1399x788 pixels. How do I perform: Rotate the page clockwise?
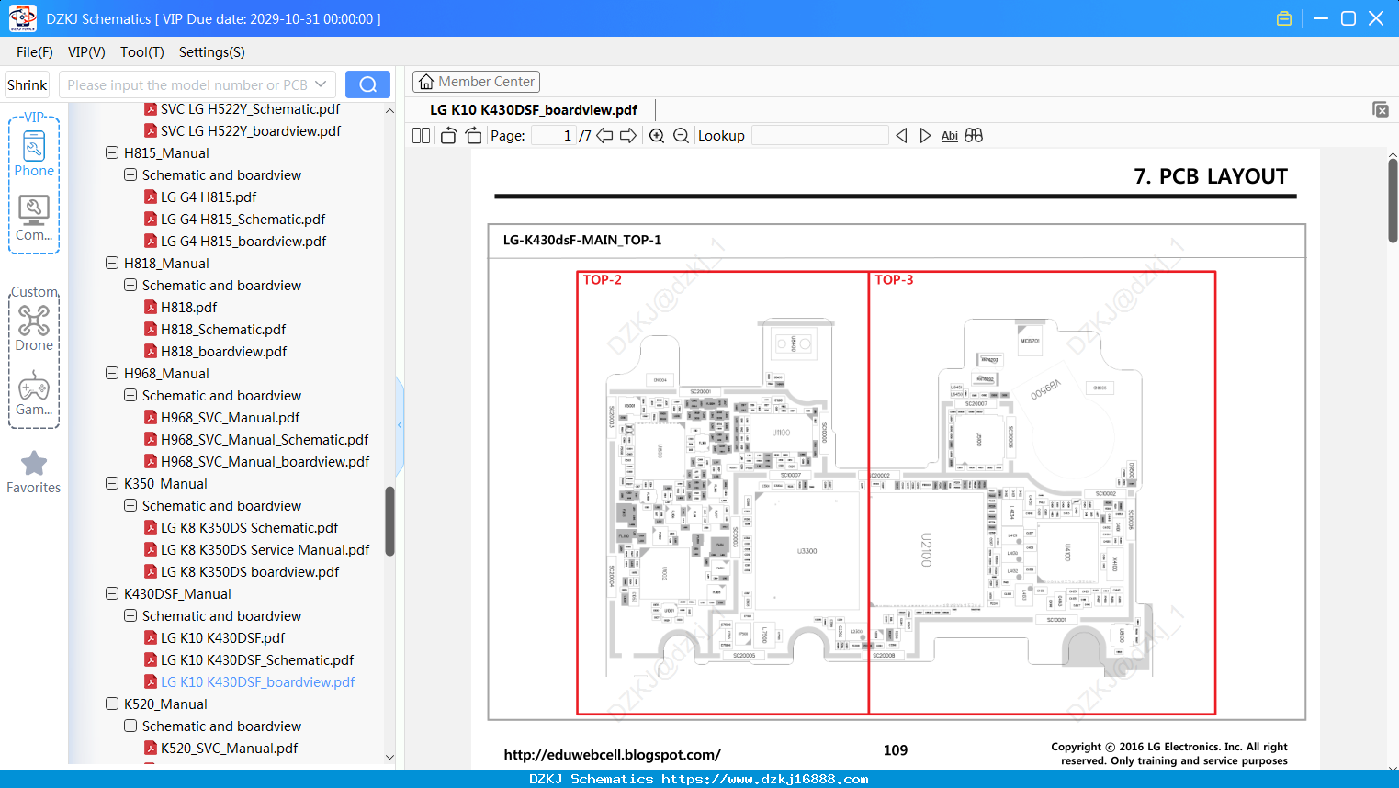(474, 136)
